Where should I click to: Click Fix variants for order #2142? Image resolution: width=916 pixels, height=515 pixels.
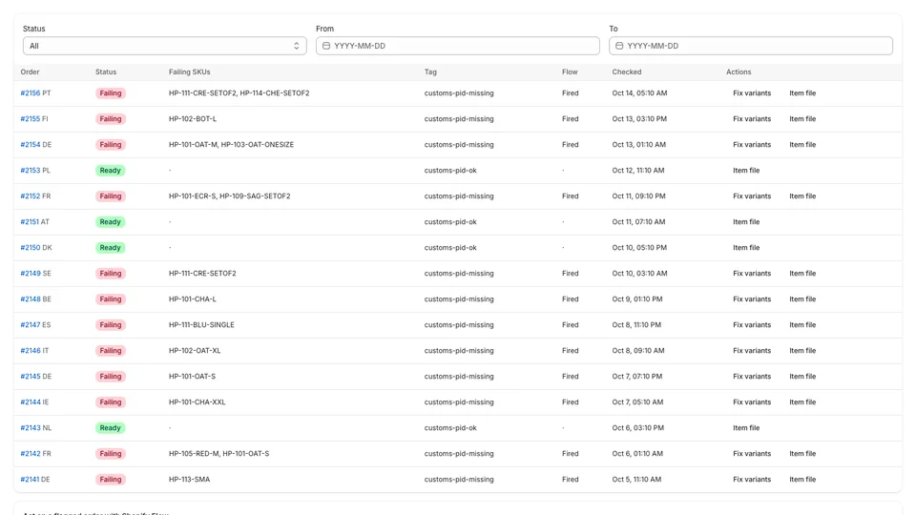coord(752,453)
